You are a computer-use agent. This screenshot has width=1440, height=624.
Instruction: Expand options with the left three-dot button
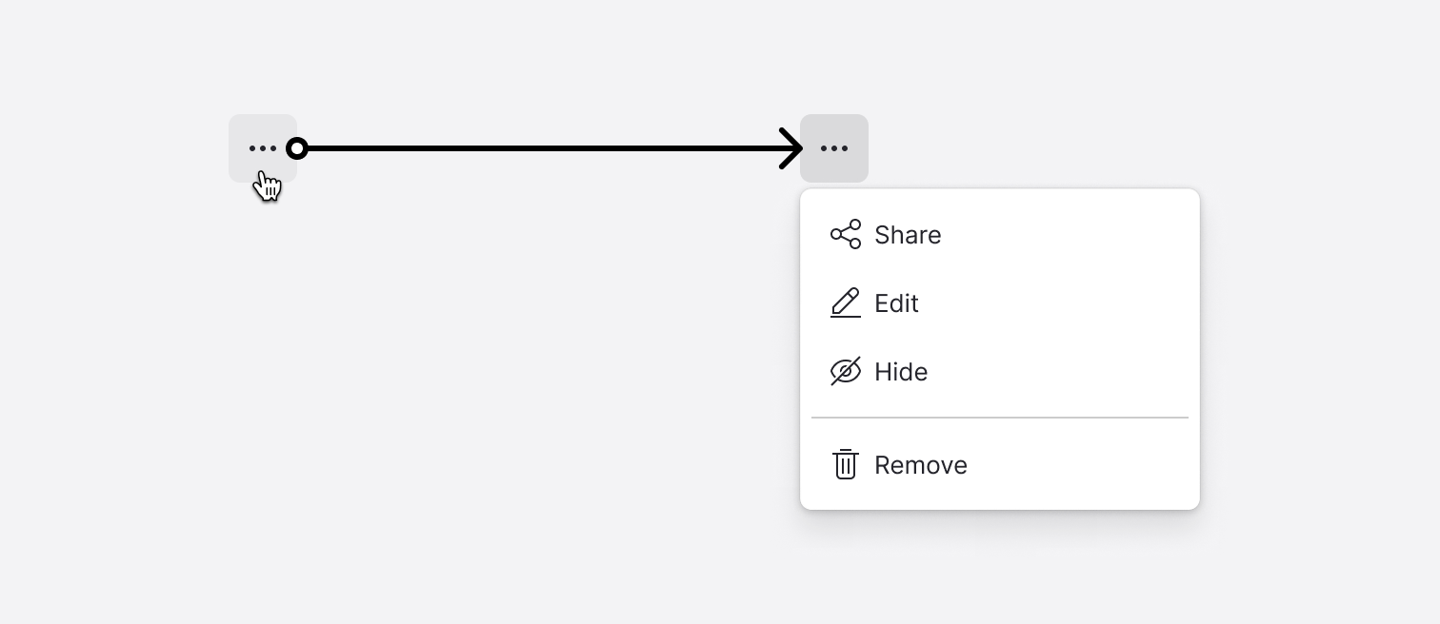(x=263, y=147)
